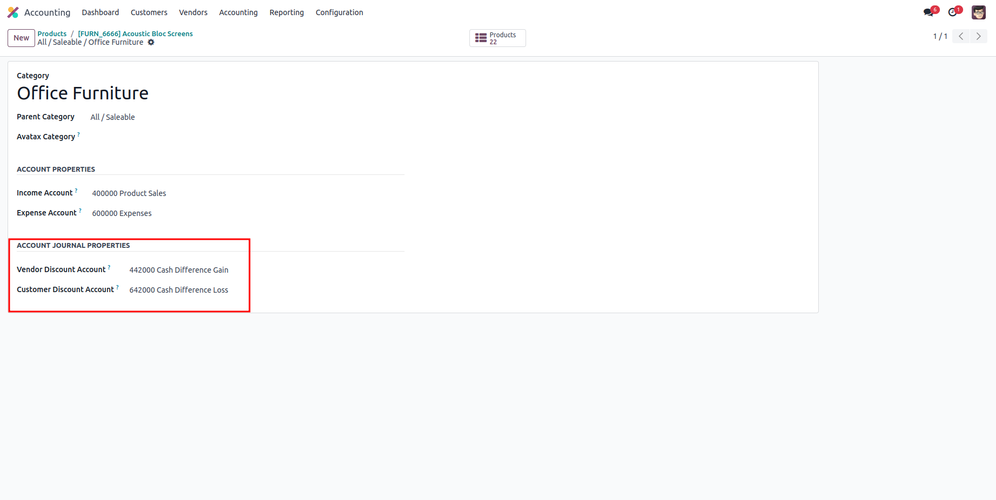Go to the previous record arrow
Screen dimensions: 996x500
coord(961,36)
